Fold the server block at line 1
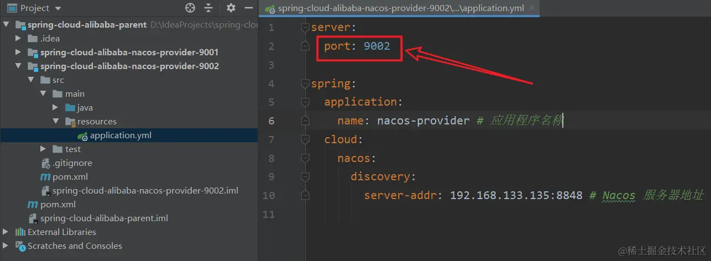The image size is (711, 261). pyautogui.click(x=305, y=28)
